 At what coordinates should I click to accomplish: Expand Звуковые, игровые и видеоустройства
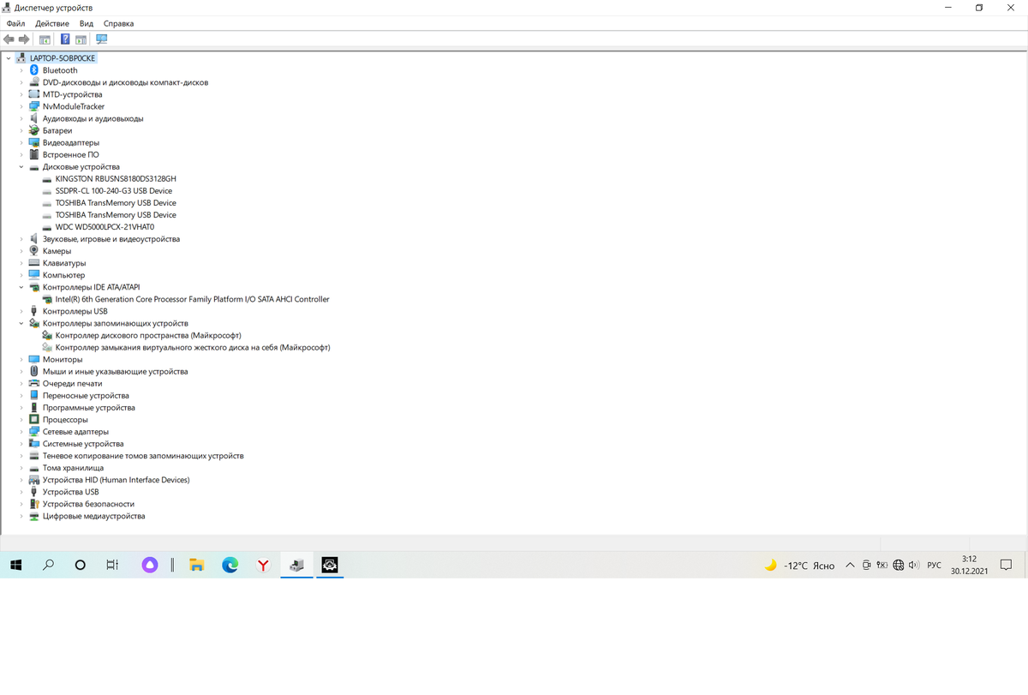(x=21, y=239)
